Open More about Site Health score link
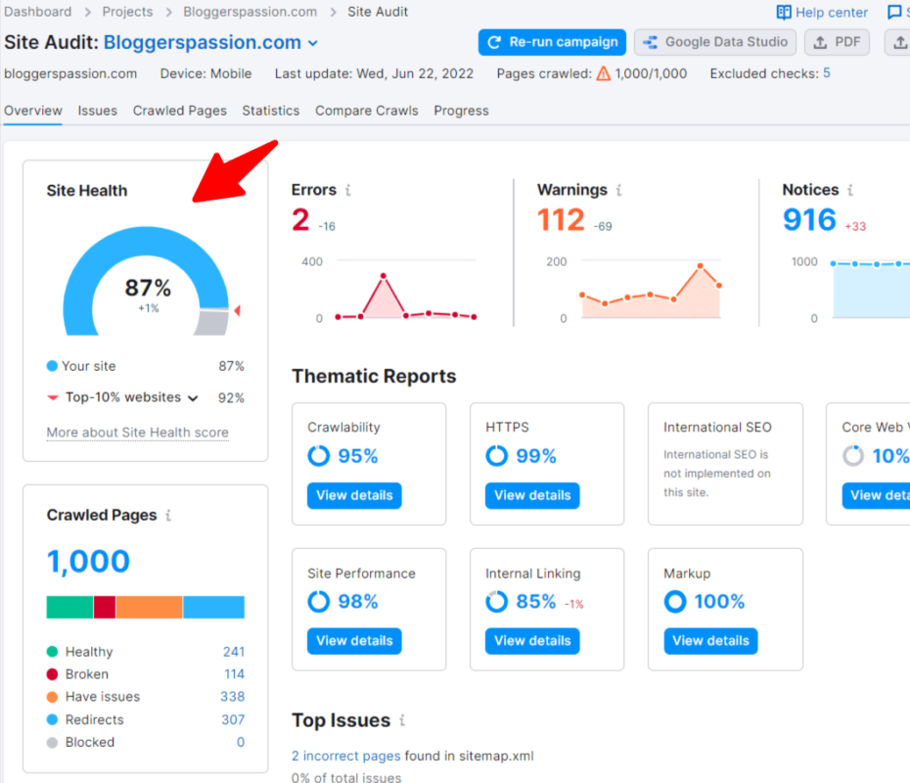 tap(137, 433)
